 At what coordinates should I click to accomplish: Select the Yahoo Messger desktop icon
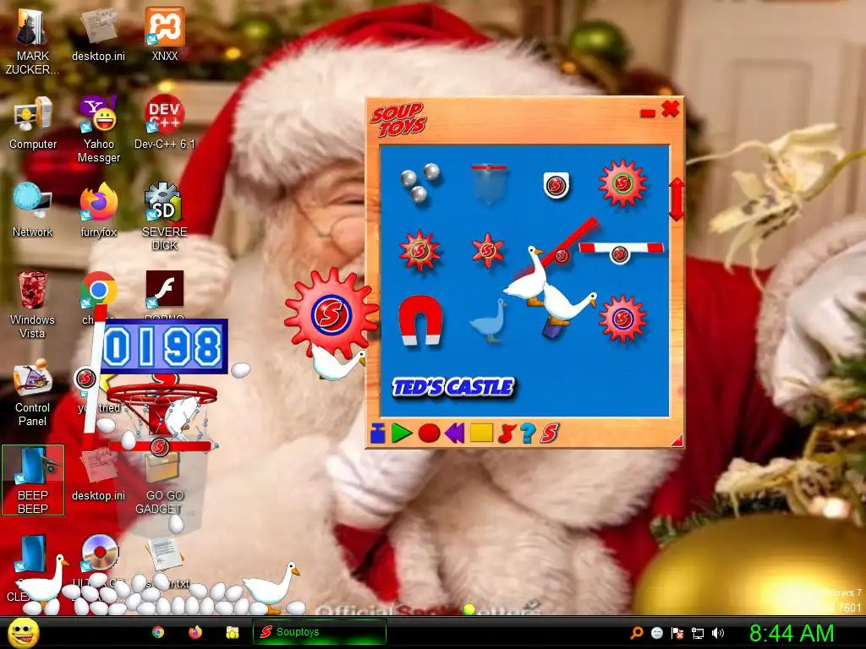click(98, 129)
